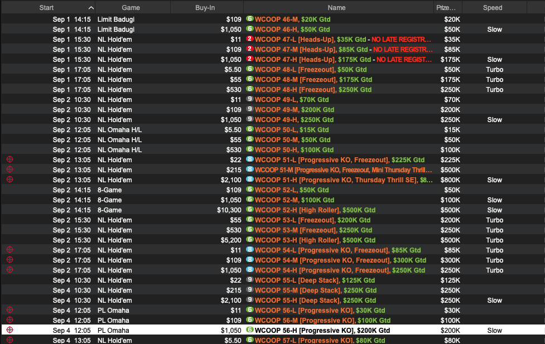
Task: Open WCOOP 55-M Deep Stack tournament
Action: tap(316, 290)
